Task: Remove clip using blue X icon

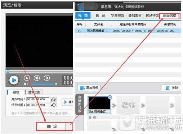Action: click(x=110, y=97)
